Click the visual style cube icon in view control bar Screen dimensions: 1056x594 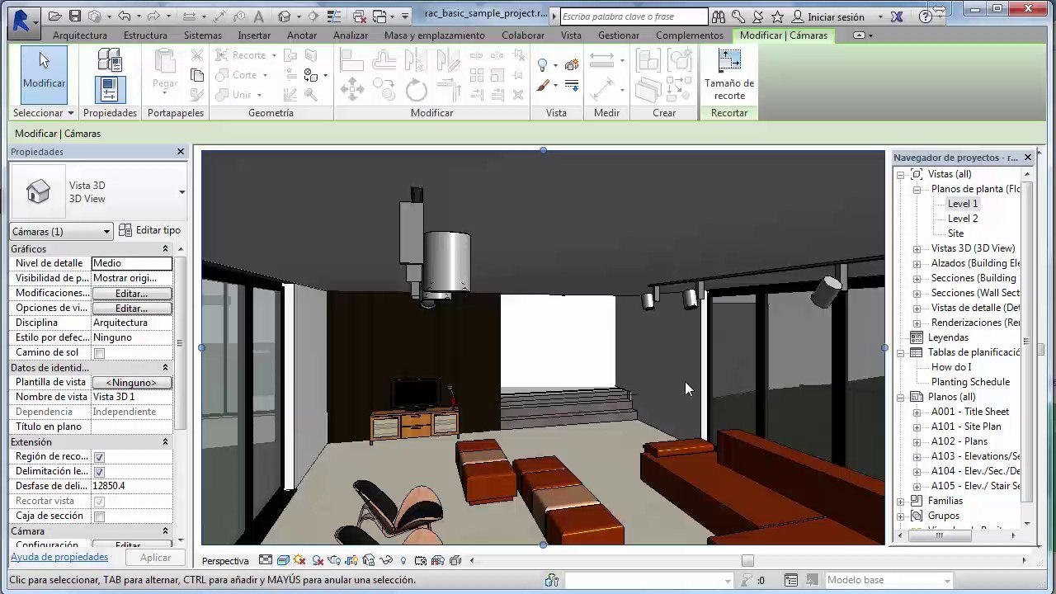click(283, 560)
